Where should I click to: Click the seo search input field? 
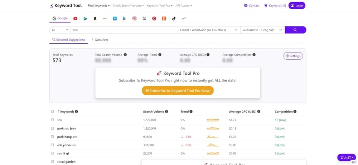click(x=124, y=30)
